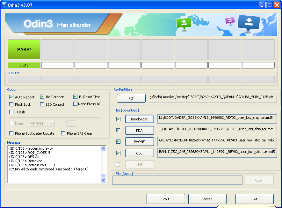Toggle the Auto Reboot checkbox
The image size is (282, 208).
[x=11, y=97]
